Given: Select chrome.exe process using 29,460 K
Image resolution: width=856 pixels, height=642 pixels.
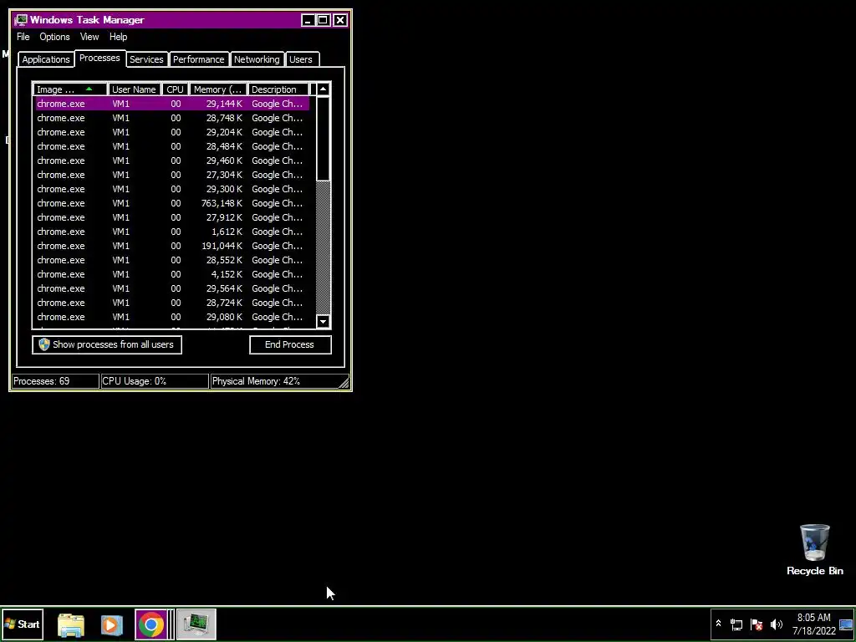Looking at the screenshot, I should tap(172, 160).
